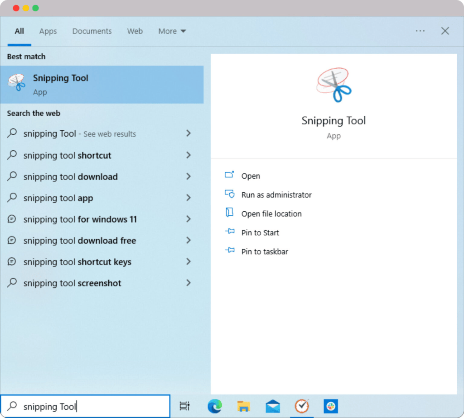The image size is (464, 418).
Task: Click the Task View icon in taskbar
Action: [184, 406]
